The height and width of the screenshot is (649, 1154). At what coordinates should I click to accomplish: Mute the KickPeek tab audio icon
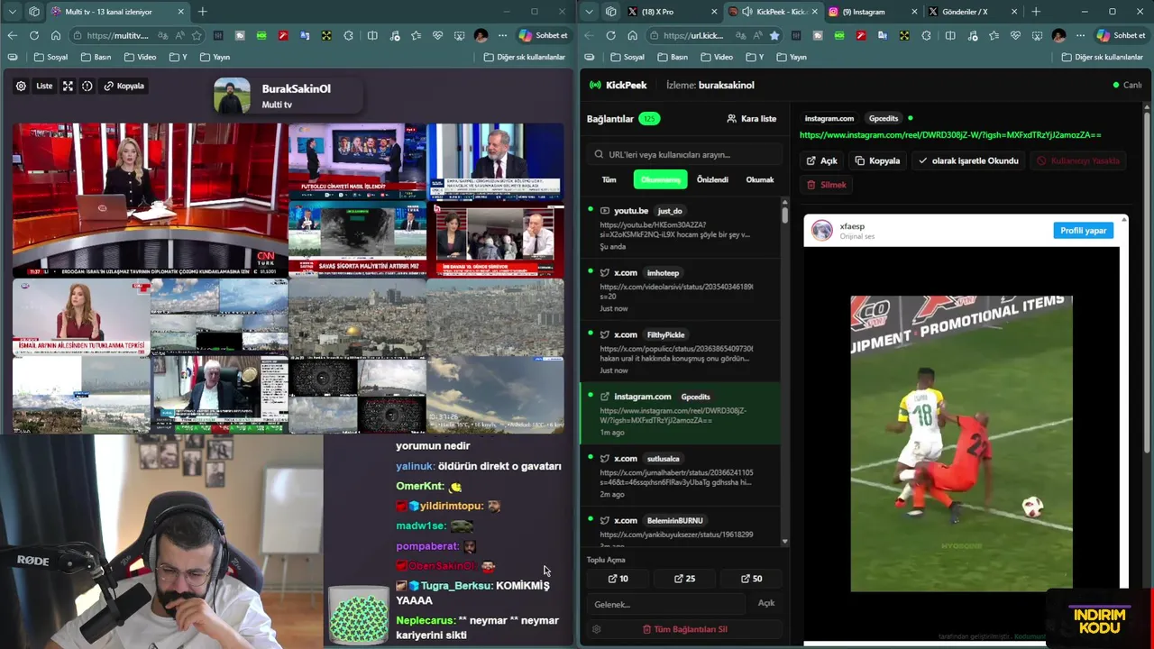(x=747, y=12)
